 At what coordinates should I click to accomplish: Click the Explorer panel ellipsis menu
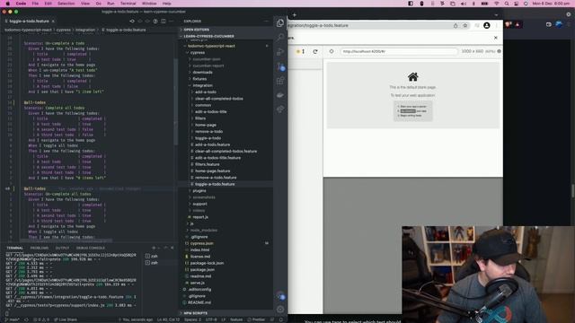(266, 22)
